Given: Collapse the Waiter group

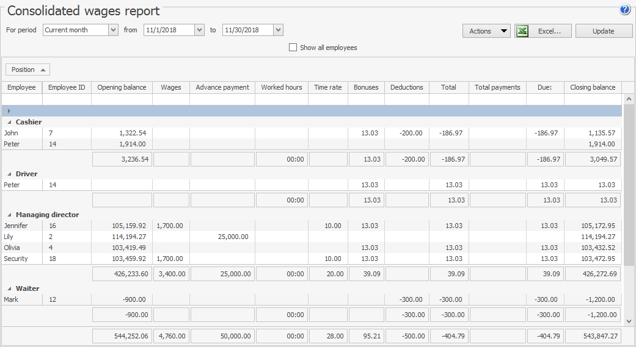Looking at the screenshot, I should coord(9,289).
